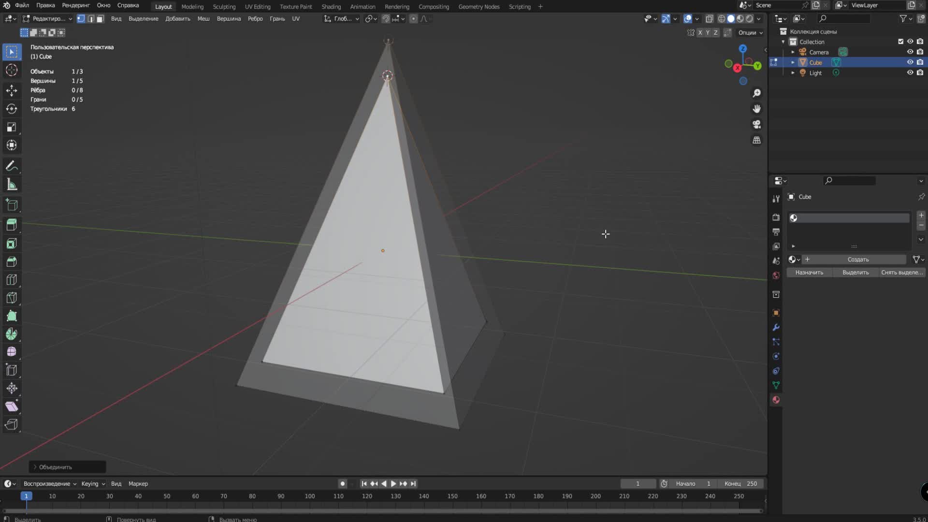Open Modifiers wrench properties tab
The width and height of the screenshot is (928, 522).
coord(776,328)
